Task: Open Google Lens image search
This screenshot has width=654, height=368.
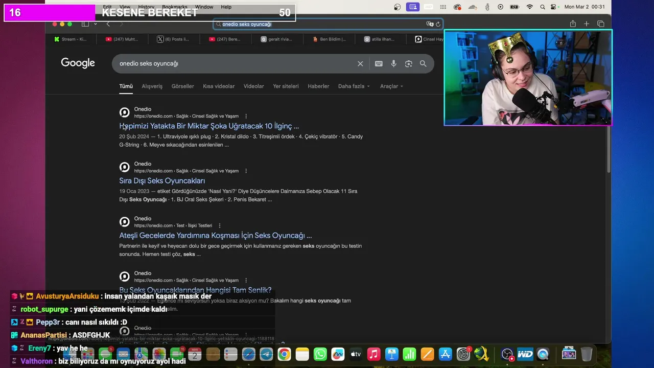Action: tap(408, 64)
